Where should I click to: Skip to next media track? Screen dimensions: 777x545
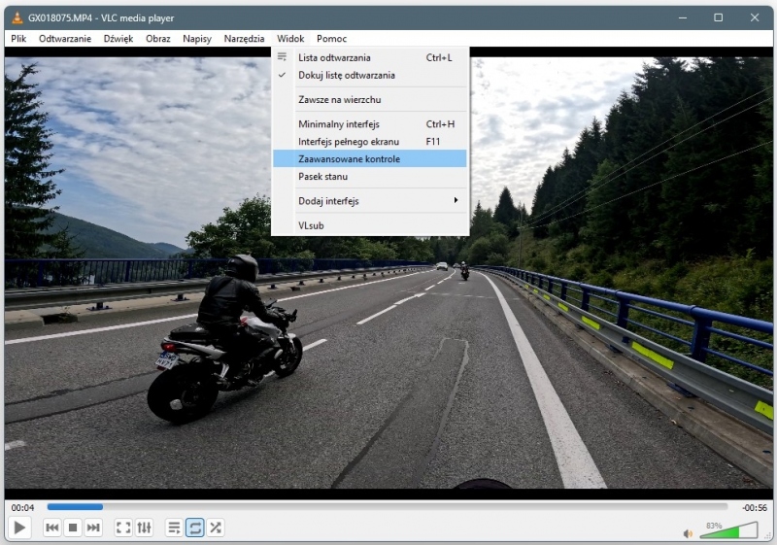pyautogui.click(x=93, y=528)
